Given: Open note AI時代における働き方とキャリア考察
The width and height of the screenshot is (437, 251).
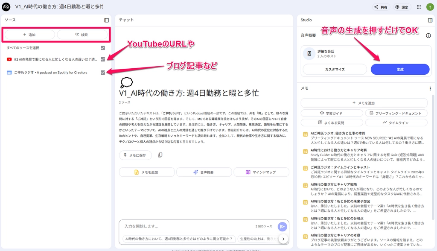Looking at the screenshot, I should tap(364, 155).
